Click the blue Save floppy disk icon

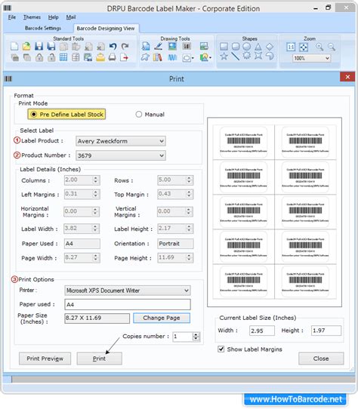click(39, 47)
